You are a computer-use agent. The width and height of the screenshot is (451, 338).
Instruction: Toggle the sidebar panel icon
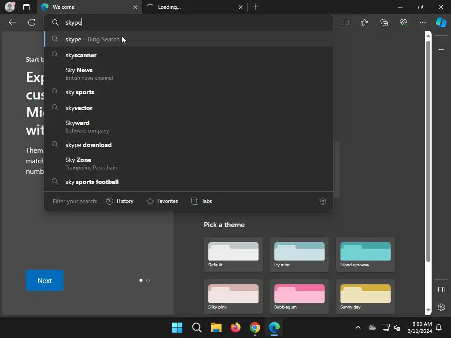441,290
